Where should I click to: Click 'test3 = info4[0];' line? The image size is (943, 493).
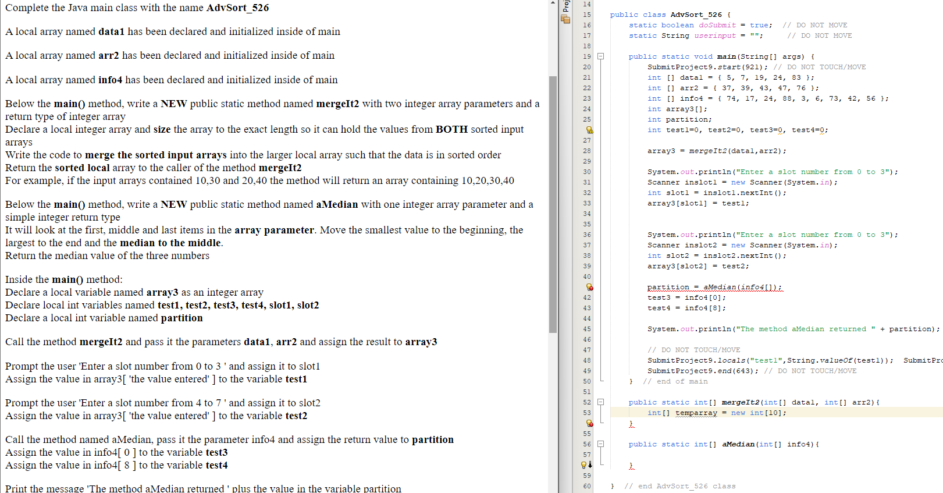click(687, 297)
